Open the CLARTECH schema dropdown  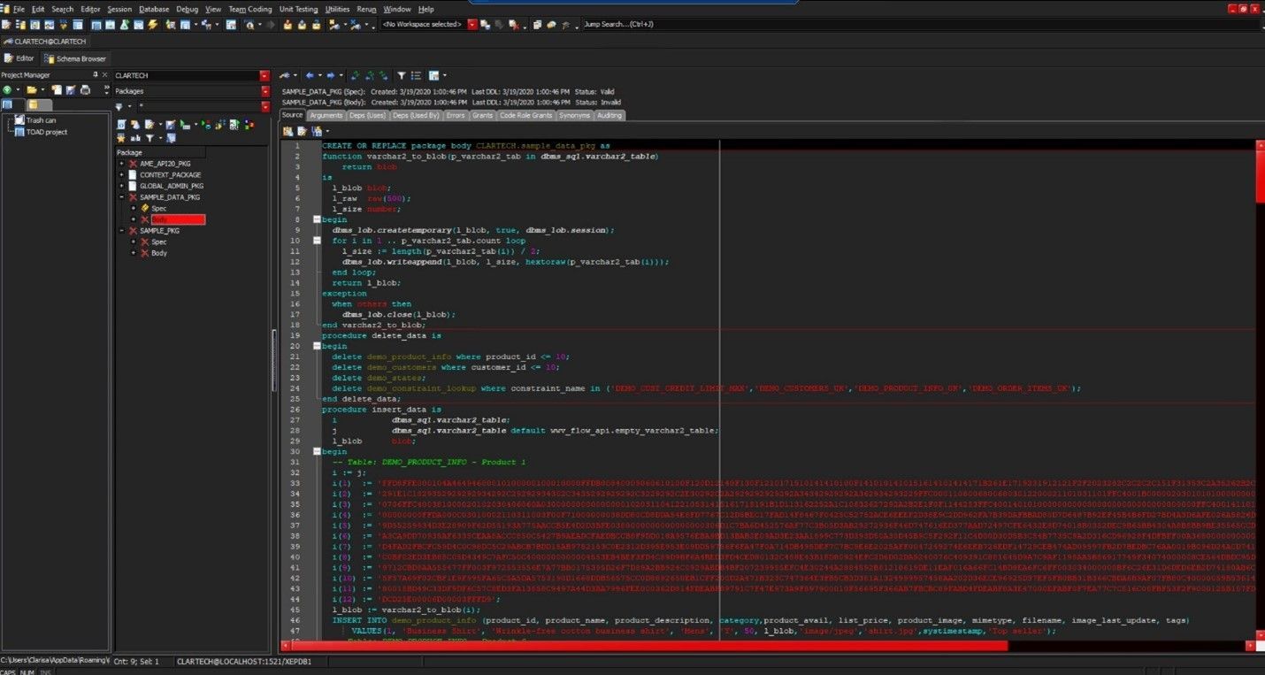coord(264,76)
